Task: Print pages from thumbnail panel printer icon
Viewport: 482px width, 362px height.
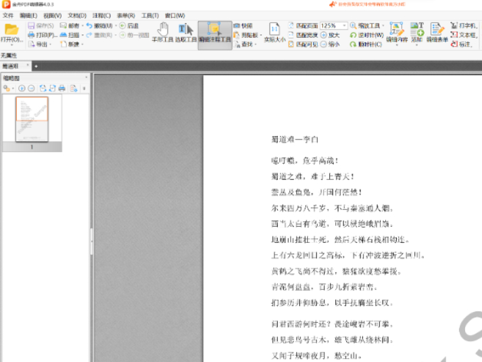Action: pos(62,88)
